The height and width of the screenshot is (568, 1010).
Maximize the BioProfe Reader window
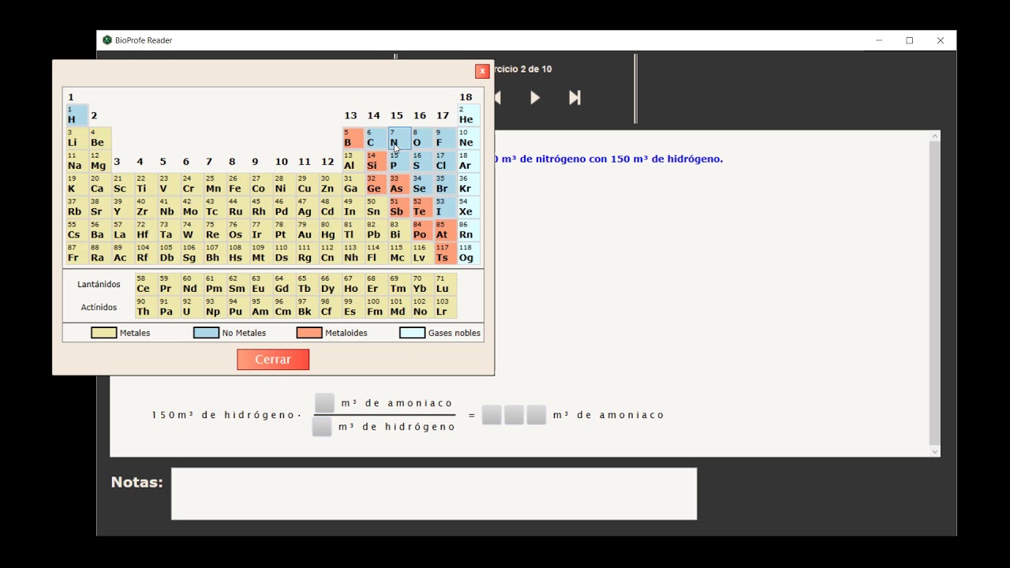tap(910, 40)
